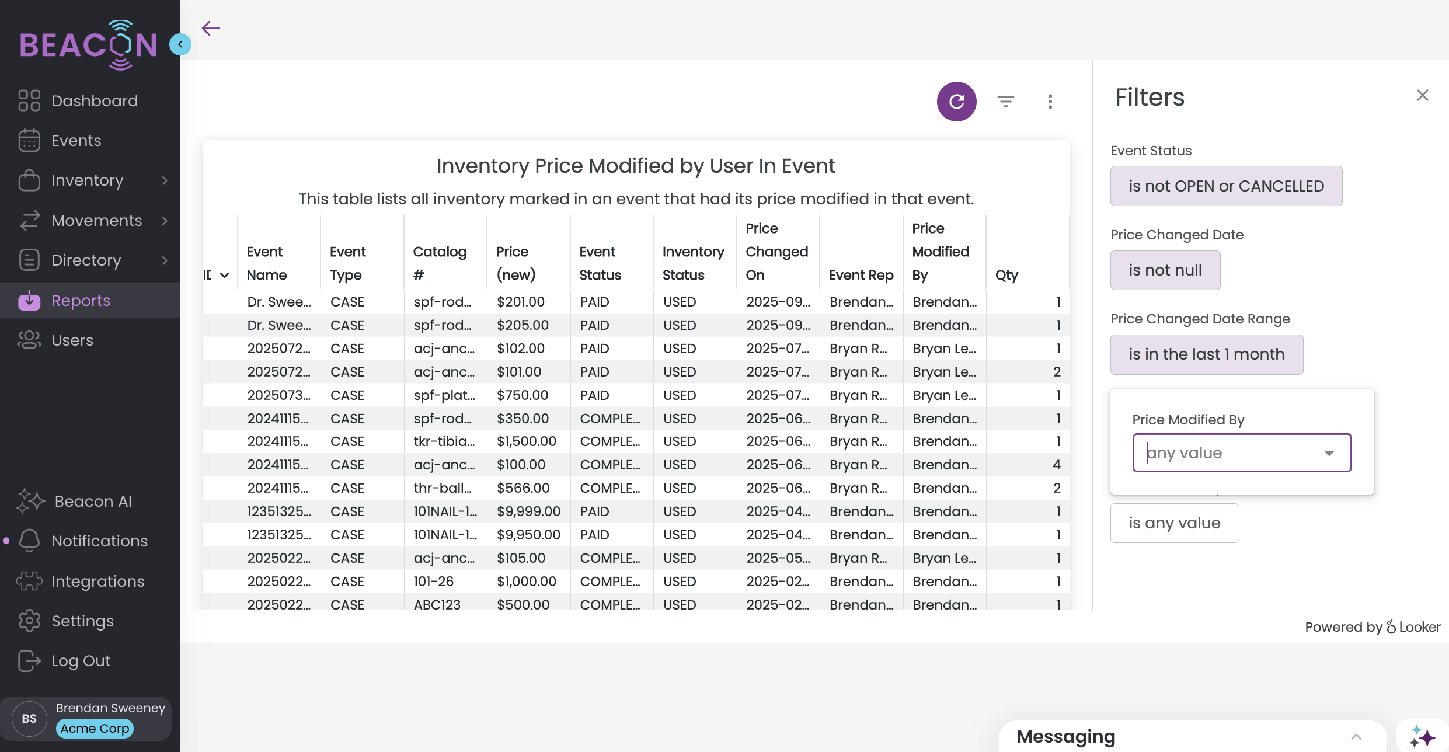Expand the Messaging panel chevron

(x=1356, y=737)
